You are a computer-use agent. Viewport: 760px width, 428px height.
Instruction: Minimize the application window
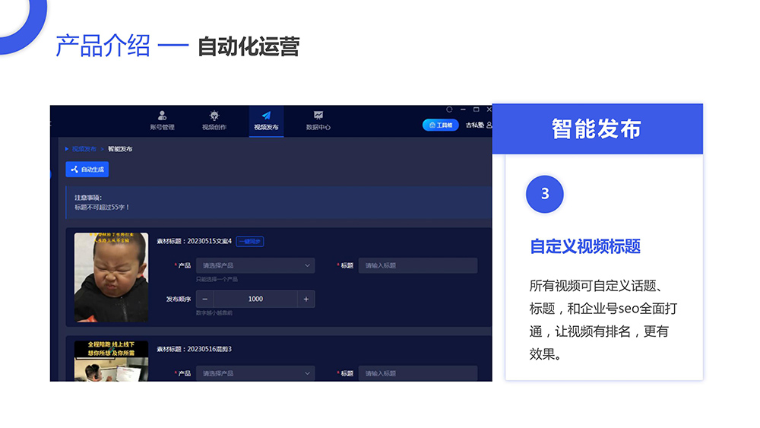click(463, 109)
